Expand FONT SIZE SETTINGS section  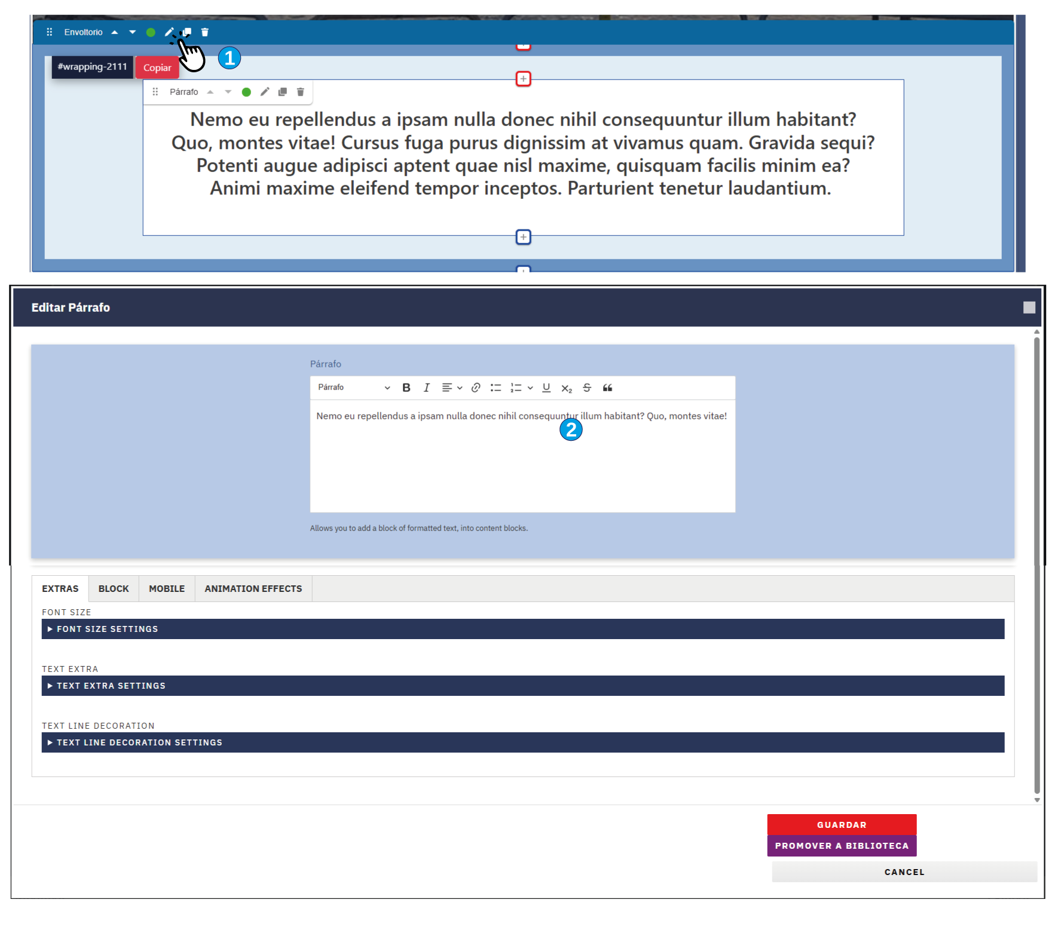point(523,629)
